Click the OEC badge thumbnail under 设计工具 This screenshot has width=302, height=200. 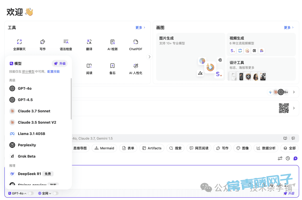point(248,77)
